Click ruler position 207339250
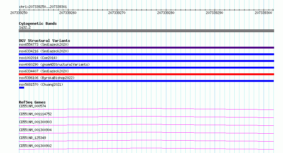The image size is (283, 153). 19,13
